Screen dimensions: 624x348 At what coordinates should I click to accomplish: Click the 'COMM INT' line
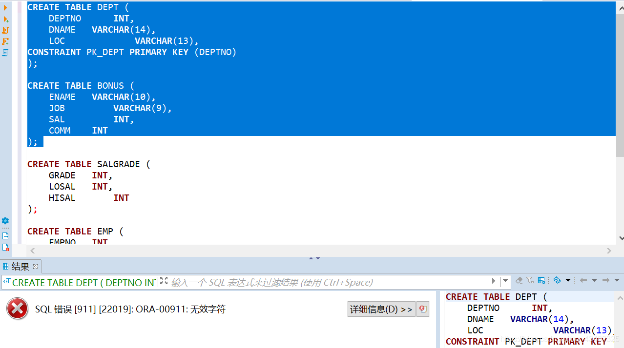[78, 131]
